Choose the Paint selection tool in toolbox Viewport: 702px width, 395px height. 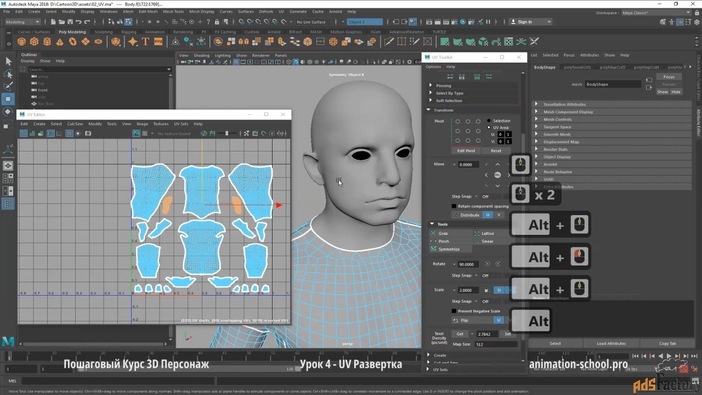click(8, 87)
